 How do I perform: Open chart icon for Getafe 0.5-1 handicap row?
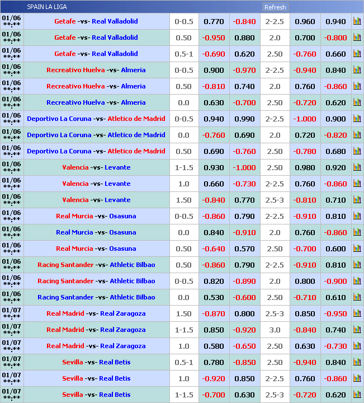tap(357, 54)
